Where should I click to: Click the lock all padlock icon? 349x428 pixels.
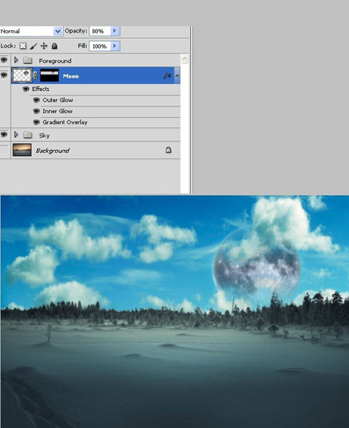[x=54, y=46]
